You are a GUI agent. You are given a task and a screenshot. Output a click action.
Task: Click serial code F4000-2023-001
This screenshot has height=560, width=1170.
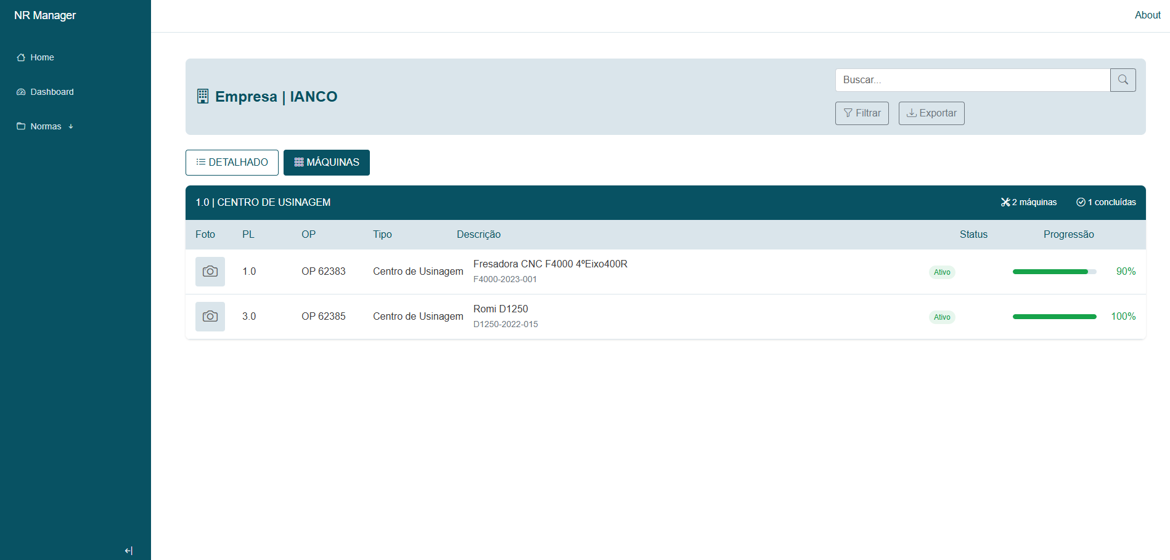(x=505, y=279)
